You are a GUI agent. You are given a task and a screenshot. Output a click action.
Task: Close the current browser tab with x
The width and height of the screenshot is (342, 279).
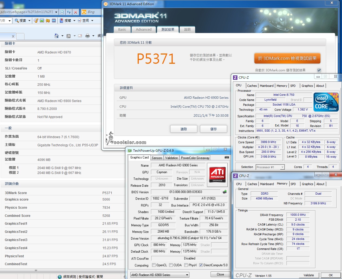coord(13,36)
